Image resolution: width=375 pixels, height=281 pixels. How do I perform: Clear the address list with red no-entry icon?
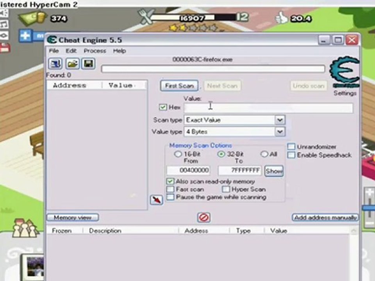[x=204, y=217]
